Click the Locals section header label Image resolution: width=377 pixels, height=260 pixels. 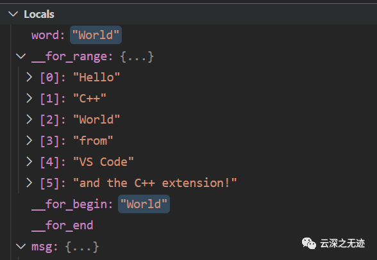click(39, 14)
